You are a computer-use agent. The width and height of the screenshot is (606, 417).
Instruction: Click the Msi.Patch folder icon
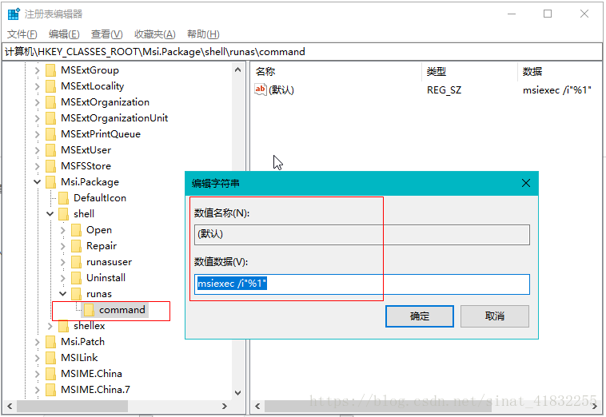point(50,342)
